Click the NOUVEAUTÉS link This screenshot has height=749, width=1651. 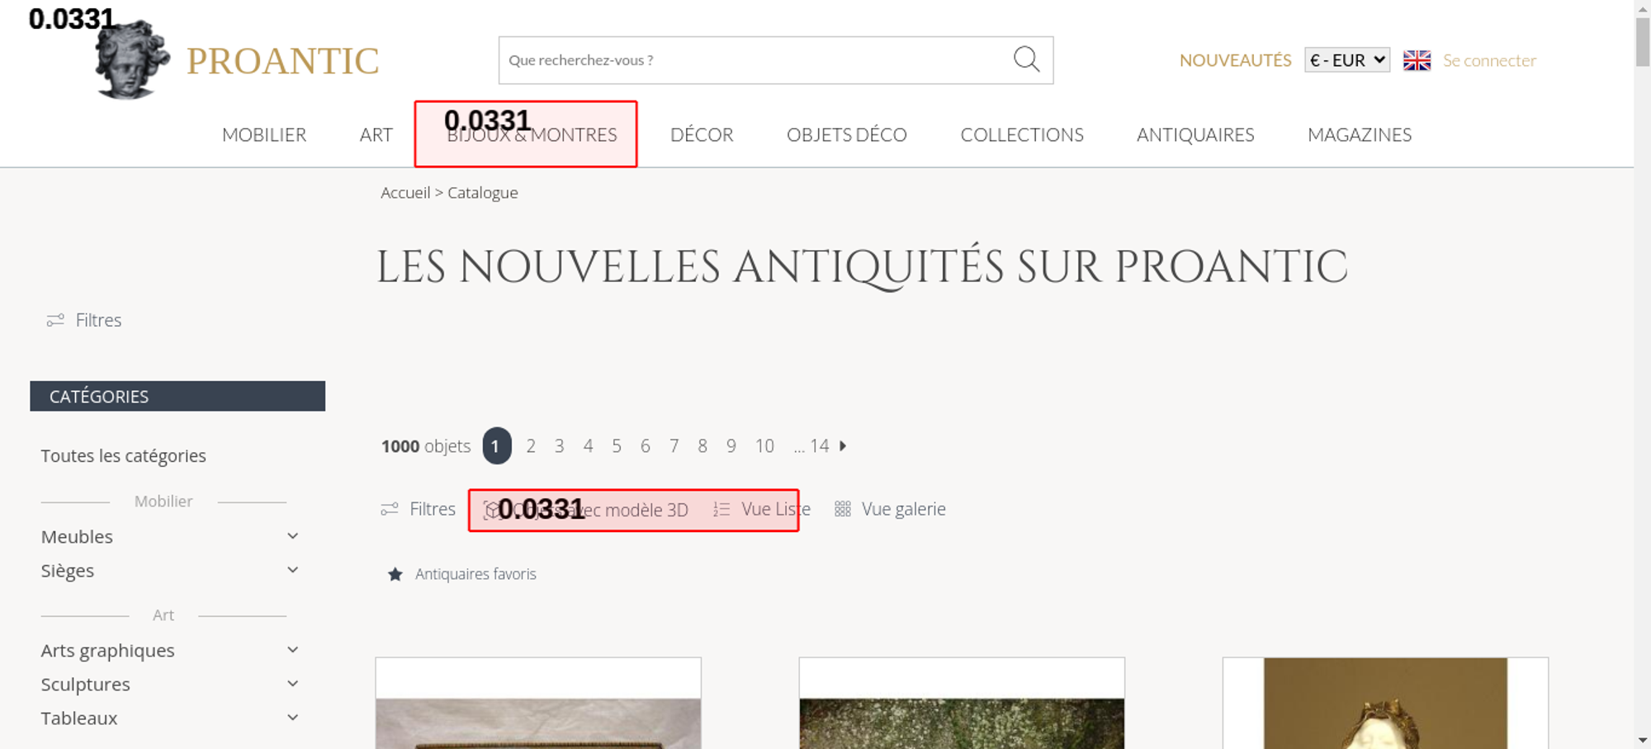1235,60
